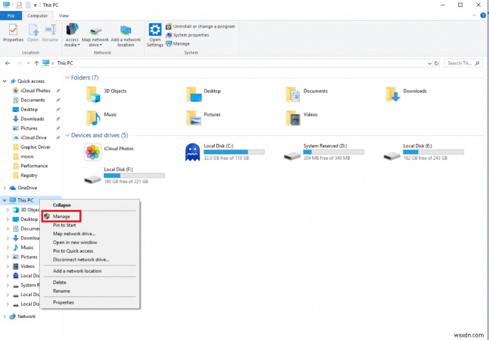Select Network in the navigation pane
Image resolution: width=489 pixels, height=340 pixels.
pyautogui.click(x=23, y=317)
